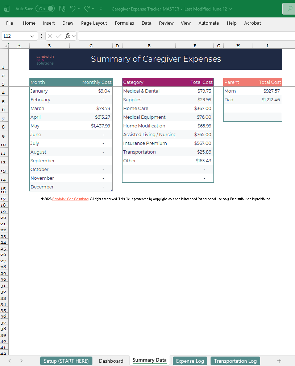Viewport: 295px width, 366px height.
Task: Switch to the Dashboard sheet tab
Action: click(x=111, y=361)
